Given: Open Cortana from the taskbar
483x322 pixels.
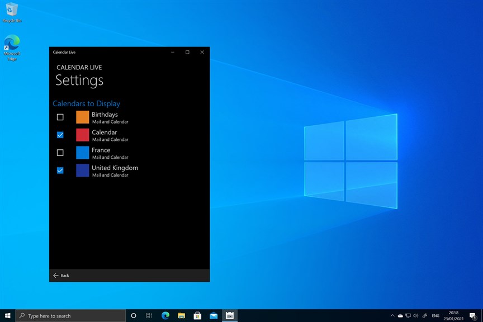Looking at the screenshot, I should tap(133, 315).
